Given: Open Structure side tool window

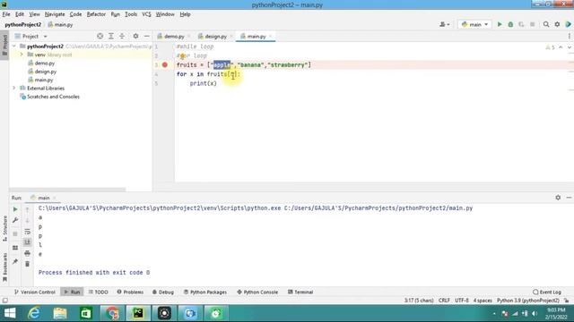Looking at the screenshot, I should (4, 228).
